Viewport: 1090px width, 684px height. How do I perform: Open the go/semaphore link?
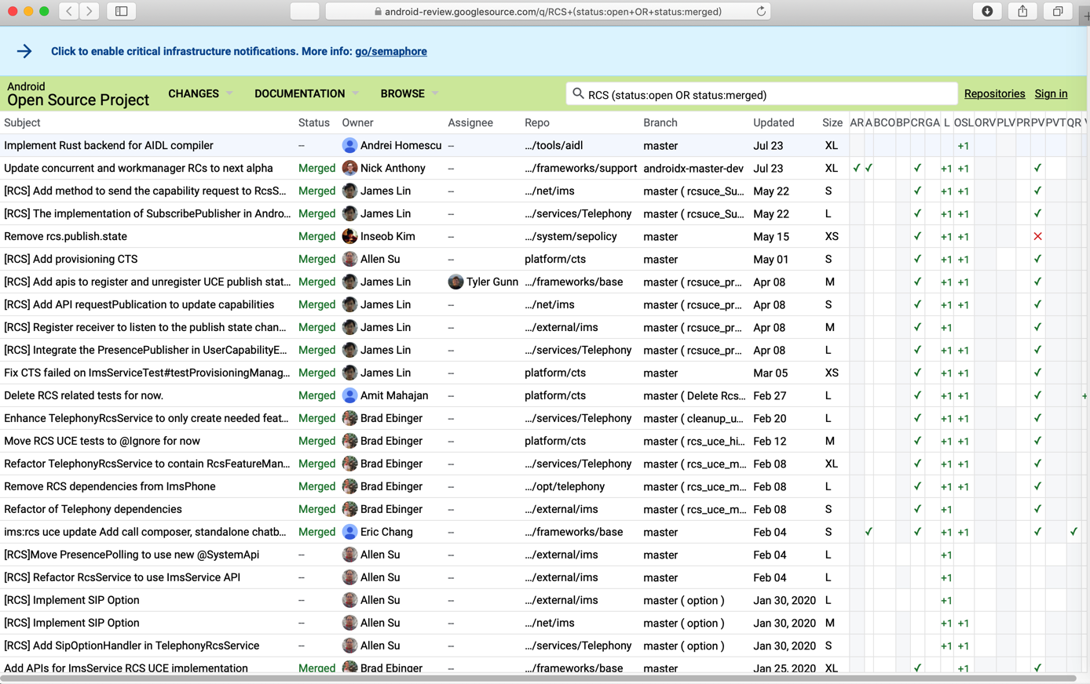click(x=391, y=51)
